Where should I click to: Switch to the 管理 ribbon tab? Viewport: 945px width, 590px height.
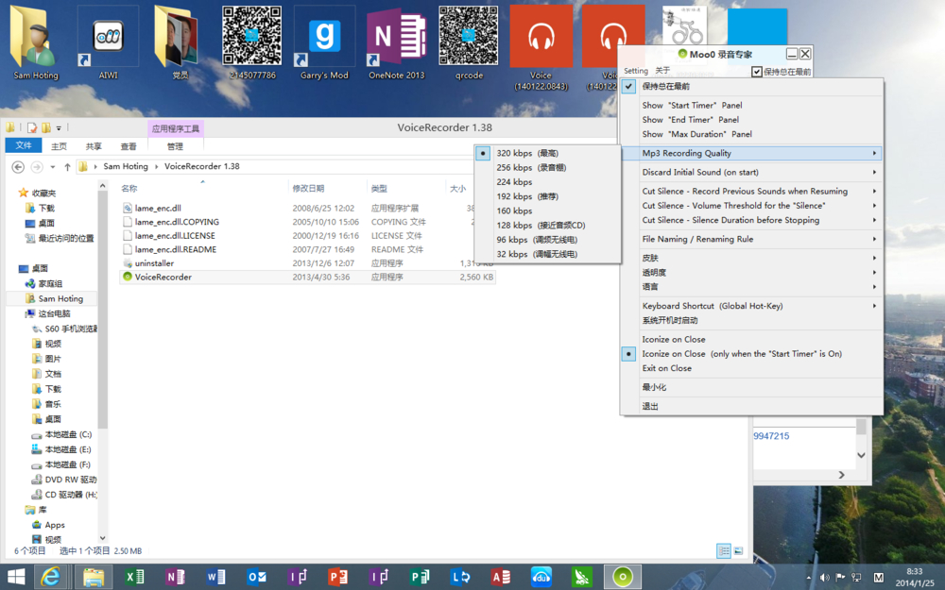(175, 146)
